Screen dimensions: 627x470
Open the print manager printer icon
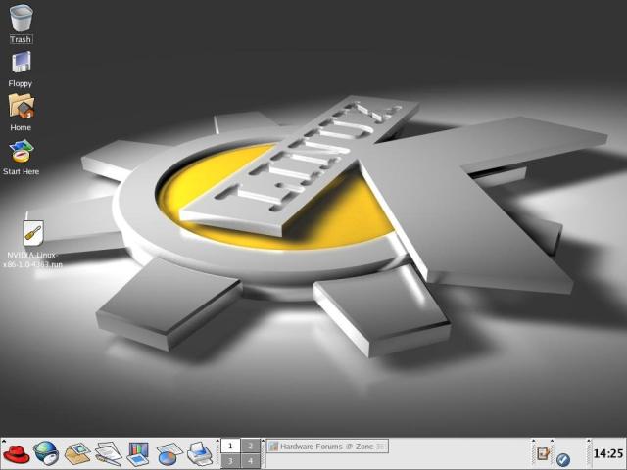coord(199,453)
